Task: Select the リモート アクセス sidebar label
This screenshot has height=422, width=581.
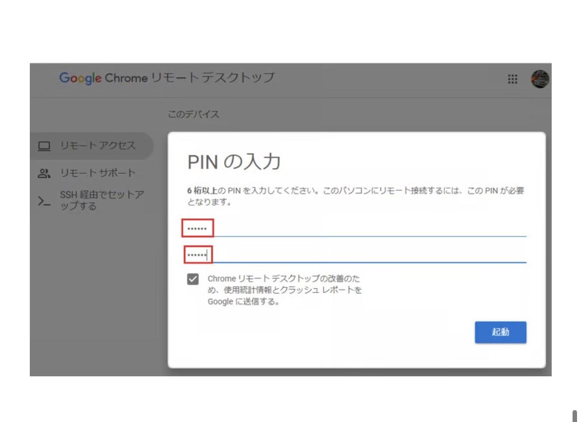Action: pos(97,146)
